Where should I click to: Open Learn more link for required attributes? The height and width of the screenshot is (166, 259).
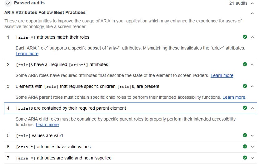pyautogui.click(x=222, y=75)
